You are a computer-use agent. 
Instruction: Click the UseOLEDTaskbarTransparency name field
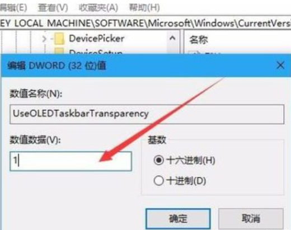pyautogui.click(x=147, y=114)
